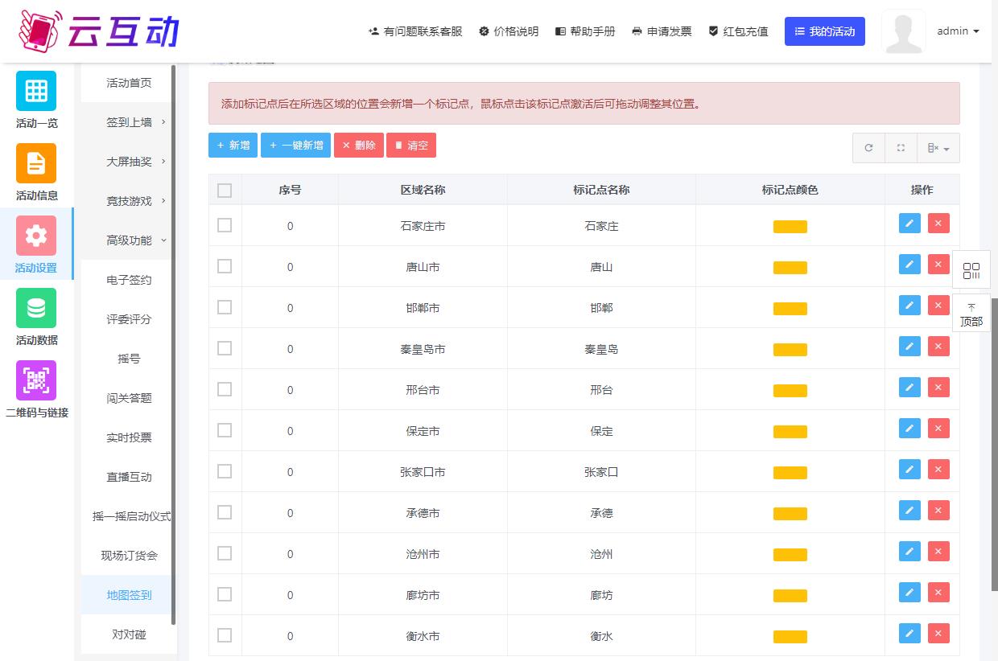Screen dimensions: 998x661
Task: Open the 二维码与链接 QR code icon
Action: (36, 380)
